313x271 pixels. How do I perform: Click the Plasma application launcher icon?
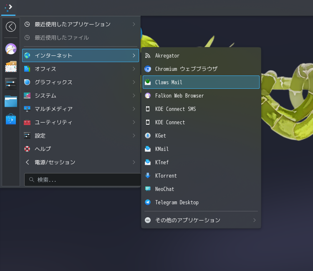point(8,8)
